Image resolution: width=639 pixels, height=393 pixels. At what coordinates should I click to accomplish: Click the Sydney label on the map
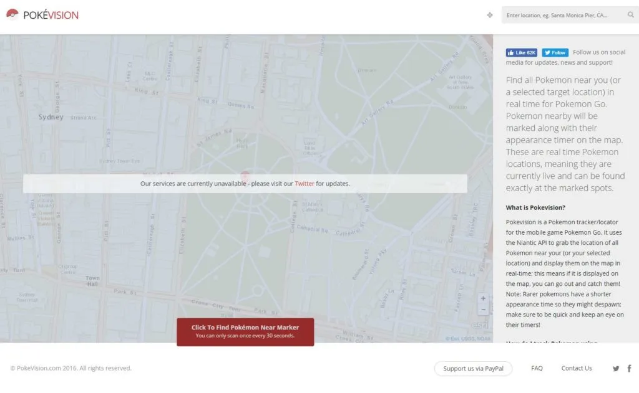(x=51, y=117)
